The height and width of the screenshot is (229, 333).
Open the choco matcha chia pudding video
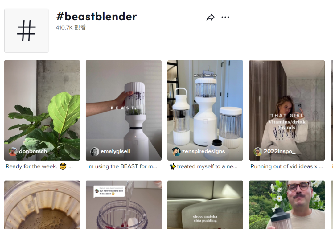tap(205, 205)
